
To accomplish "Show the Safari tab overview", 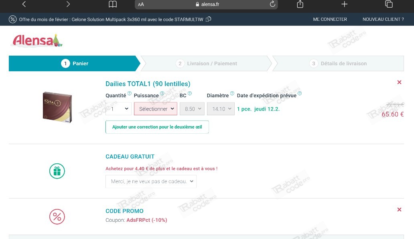I will [x=389, y=4].
